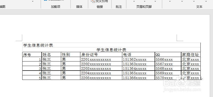Screen dimensions: 213x97
Task: Click the 交叉引用 cross-reference button
Action: pyautogui.click(x=100, y=1)
